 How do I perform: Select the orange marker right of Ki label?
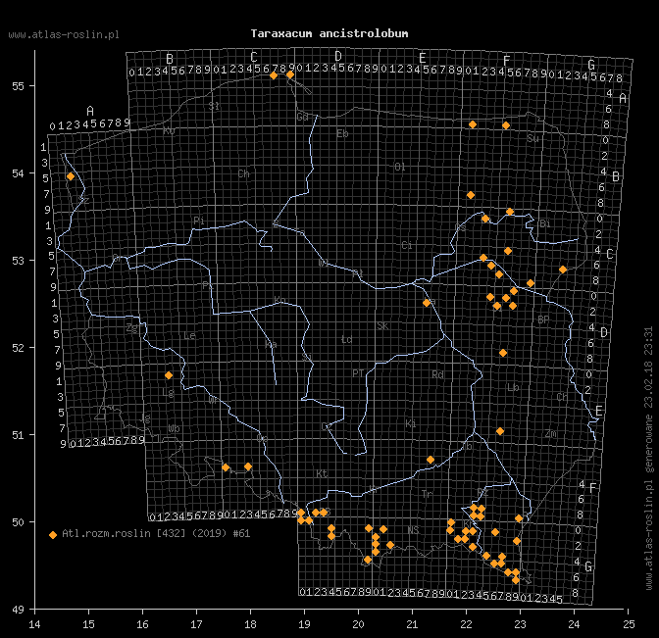point(431,460)
